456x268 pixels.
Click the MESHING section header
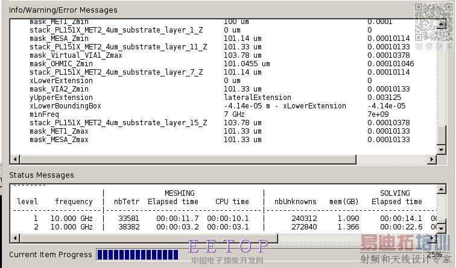click(x=180, y=193)
